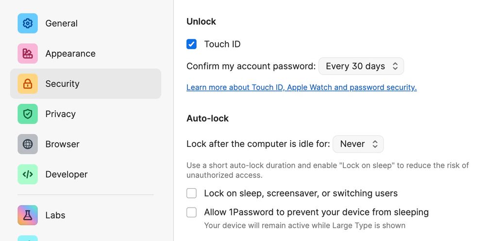
Task: Switch to the Appearance settings section
Action: [x=85, y=53]
